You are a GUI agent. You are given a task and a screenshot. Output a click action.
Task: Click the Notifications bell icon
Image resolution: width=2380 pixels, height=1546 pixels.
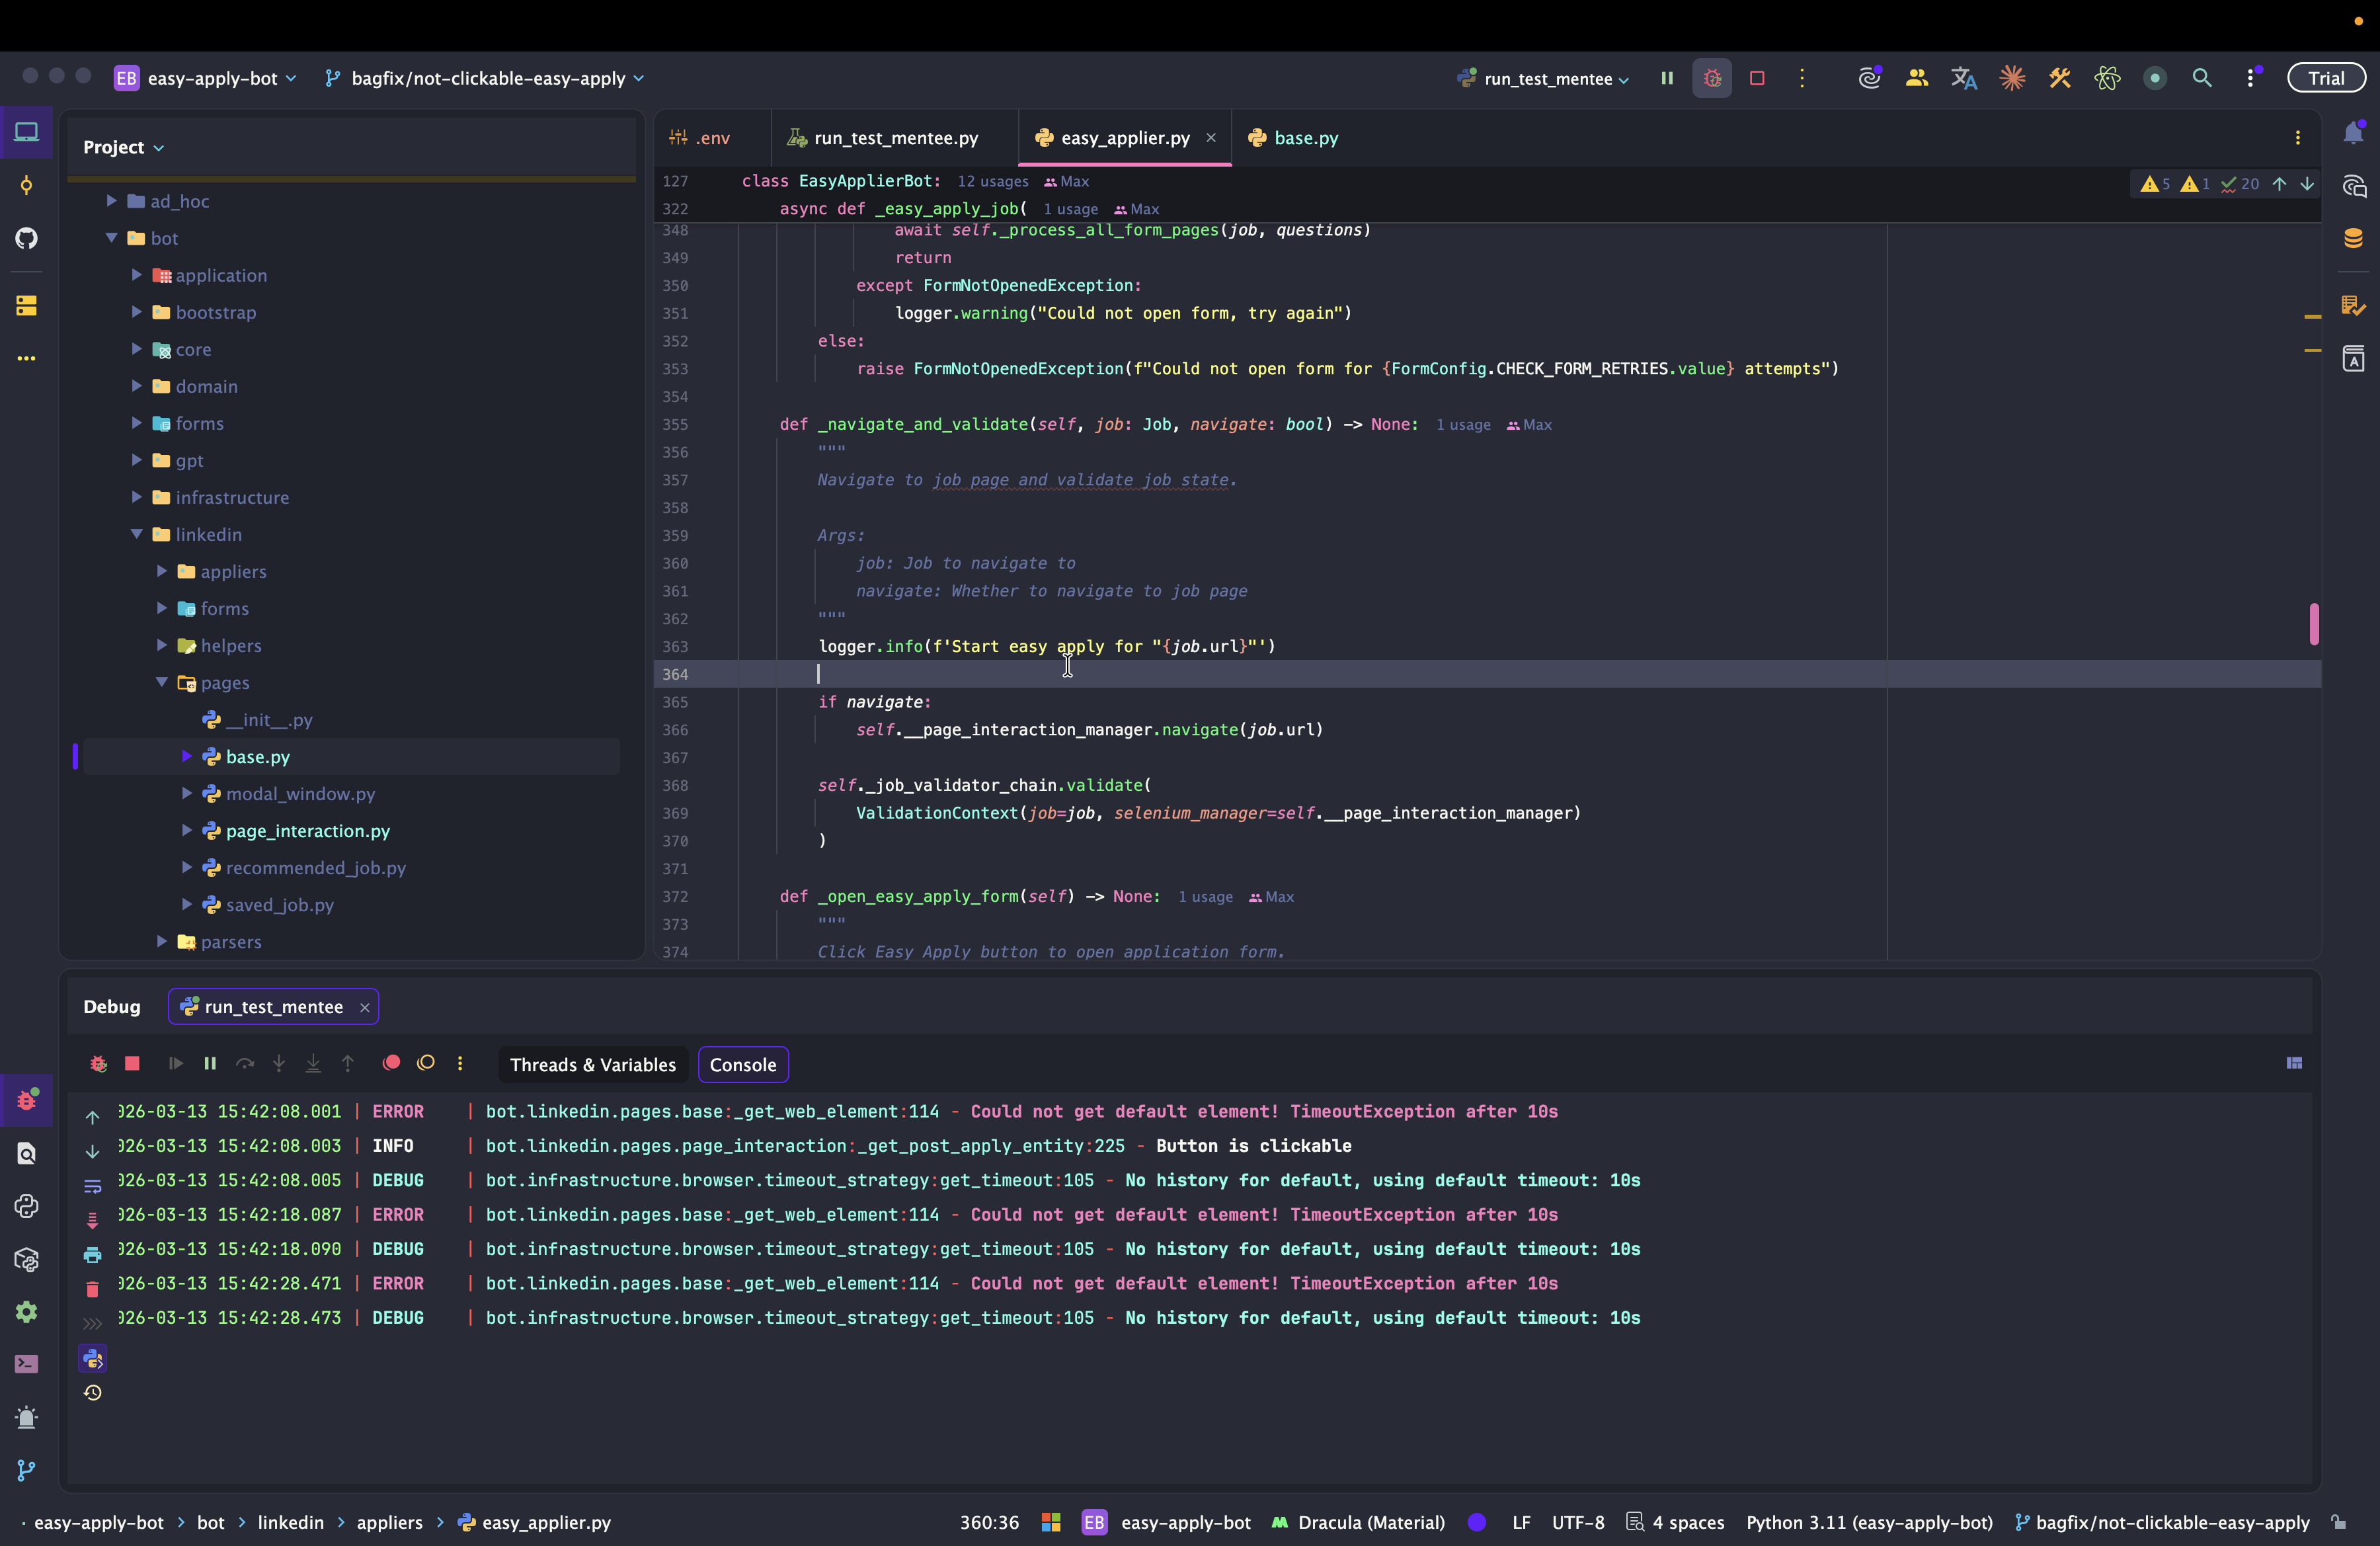tap(2353, 133)
